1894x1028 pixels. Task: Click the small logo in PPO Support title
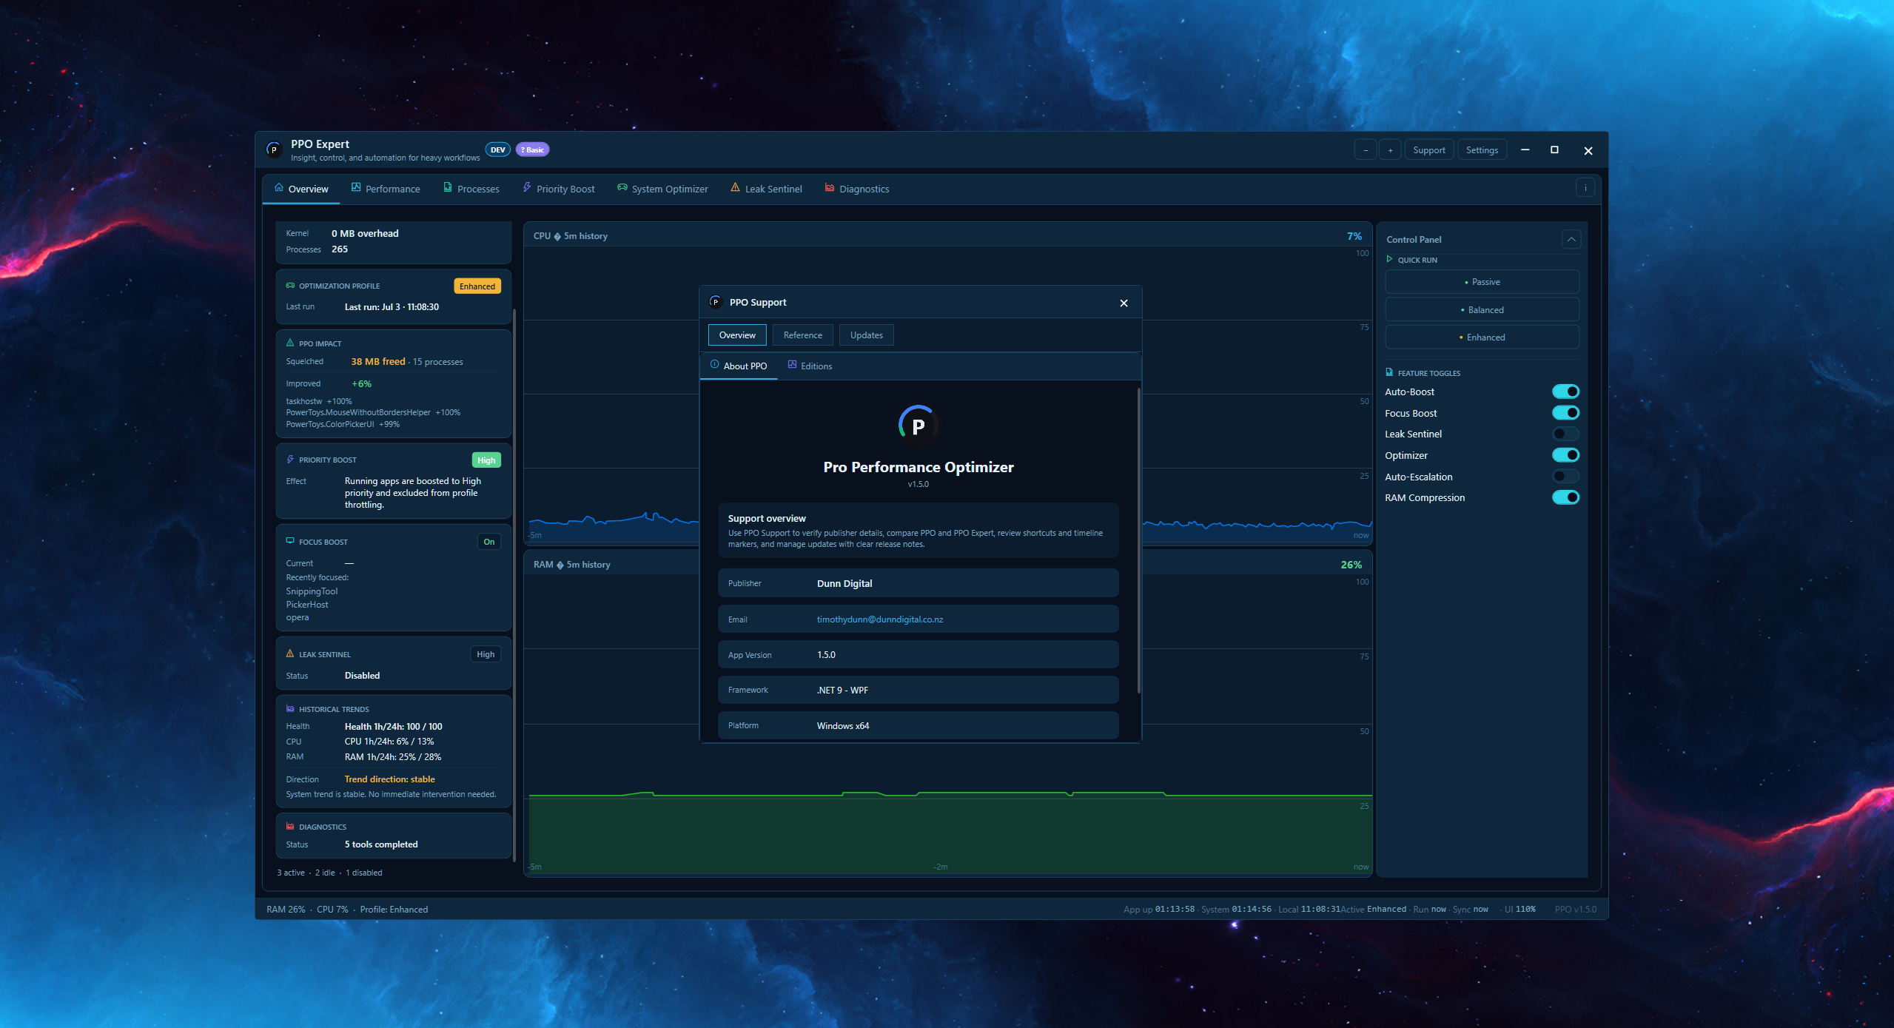tap(715, 302)
